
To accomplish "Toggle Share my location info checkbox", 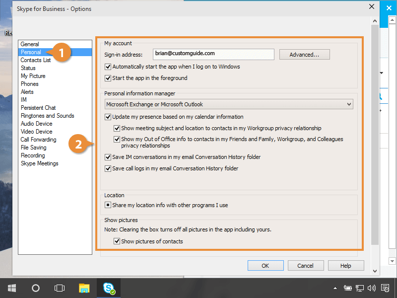I will point(108,205).
